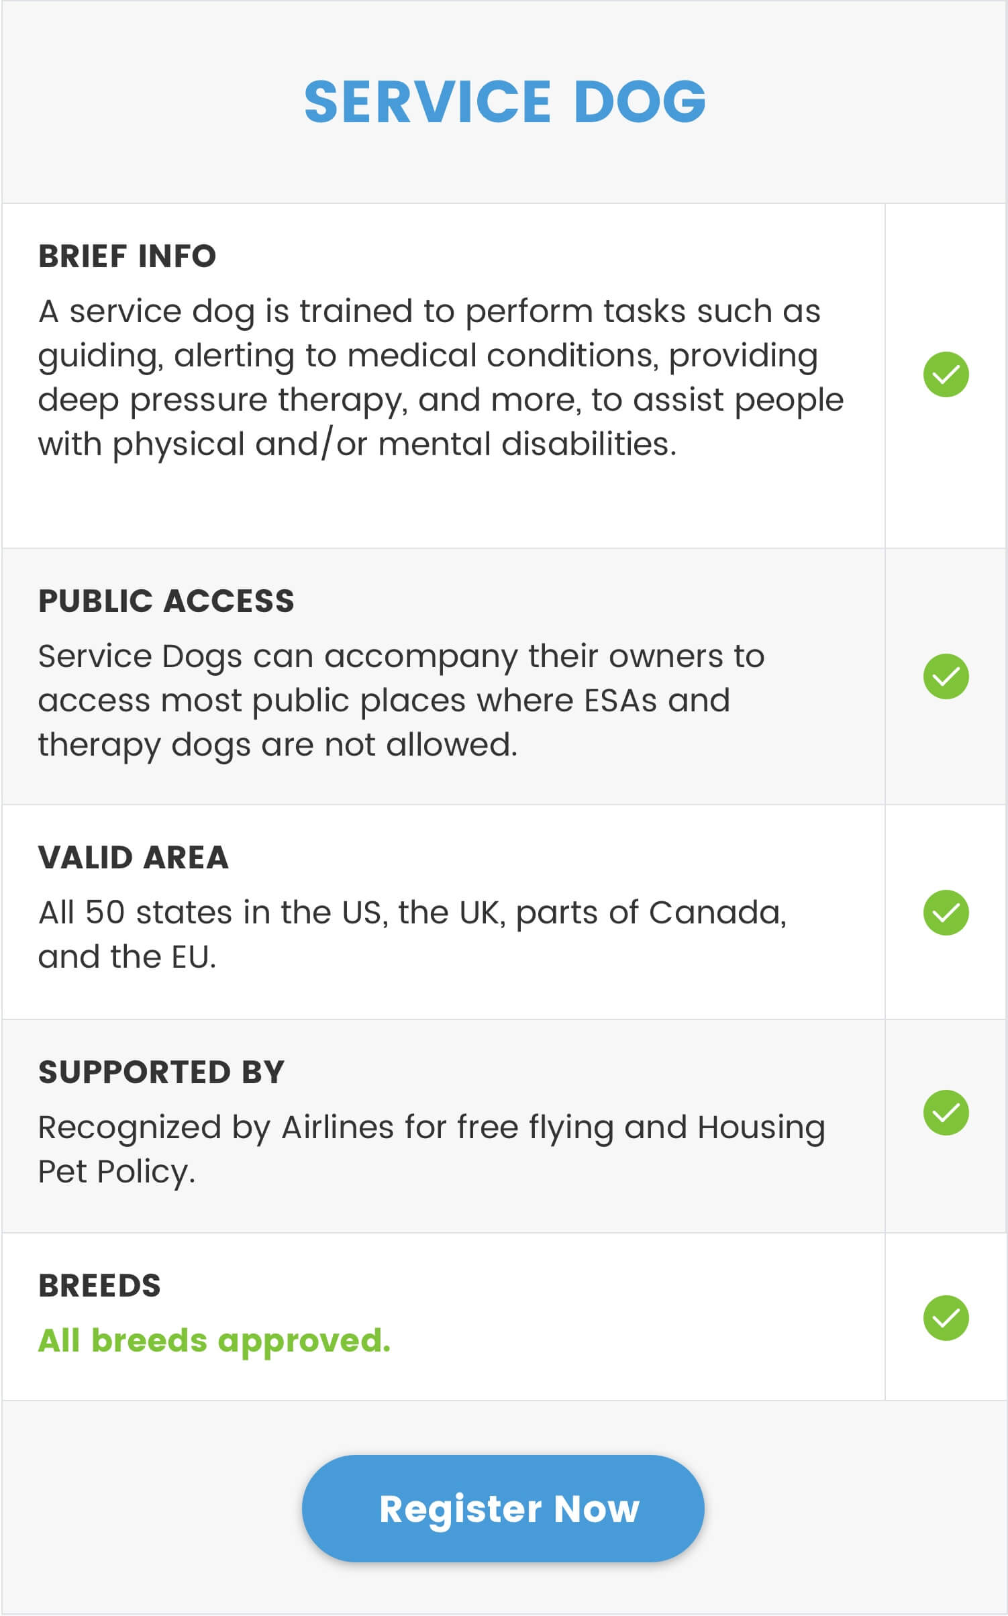Click the green checkmark beside Public Access

(x=946, y=676)
